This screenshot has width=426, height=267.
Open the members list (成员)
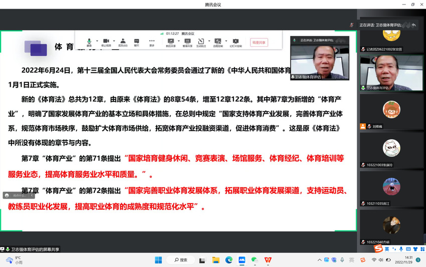coord(122,42)
